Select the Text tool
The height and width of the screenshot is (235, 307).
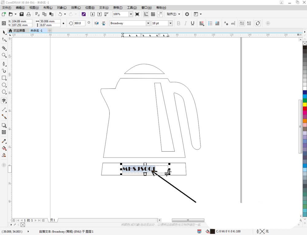tap(4, 101)
